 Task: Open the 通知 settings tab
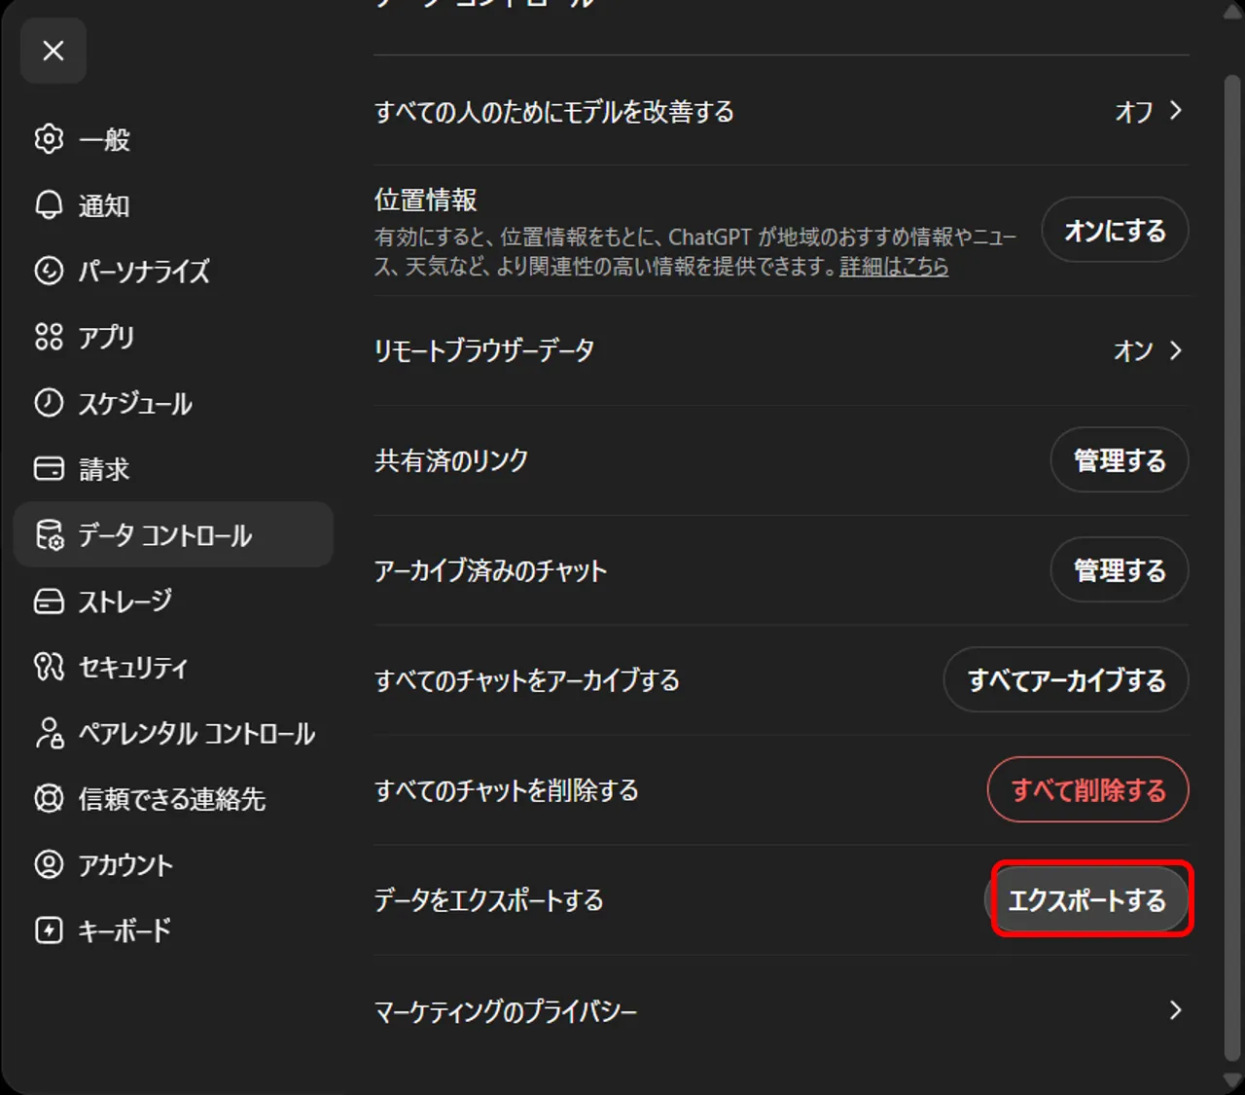(173, 205)
